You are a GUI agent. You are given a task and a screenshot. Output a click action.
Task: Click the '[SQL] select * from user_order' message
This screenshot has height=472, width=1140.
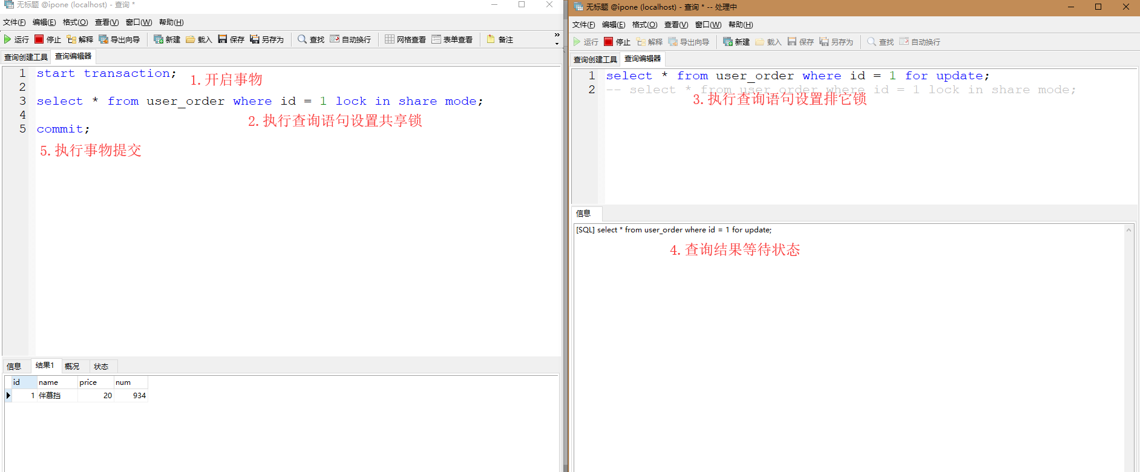673,230
